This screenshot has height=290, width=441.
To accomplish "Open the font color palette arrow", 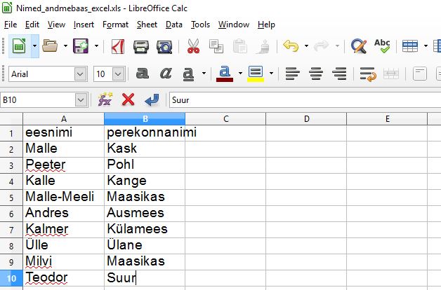I will [x=240, y=74].
